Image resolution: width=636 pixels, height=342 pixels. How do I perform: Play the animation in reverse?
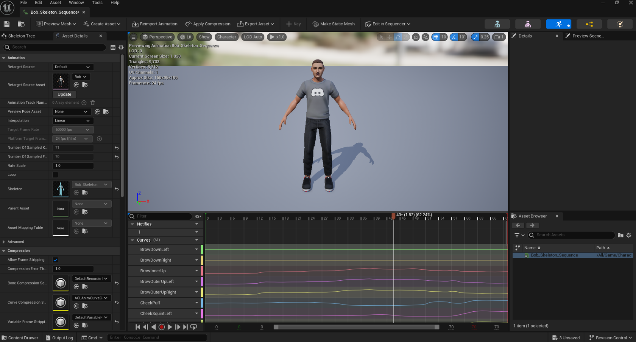(153, 327)
